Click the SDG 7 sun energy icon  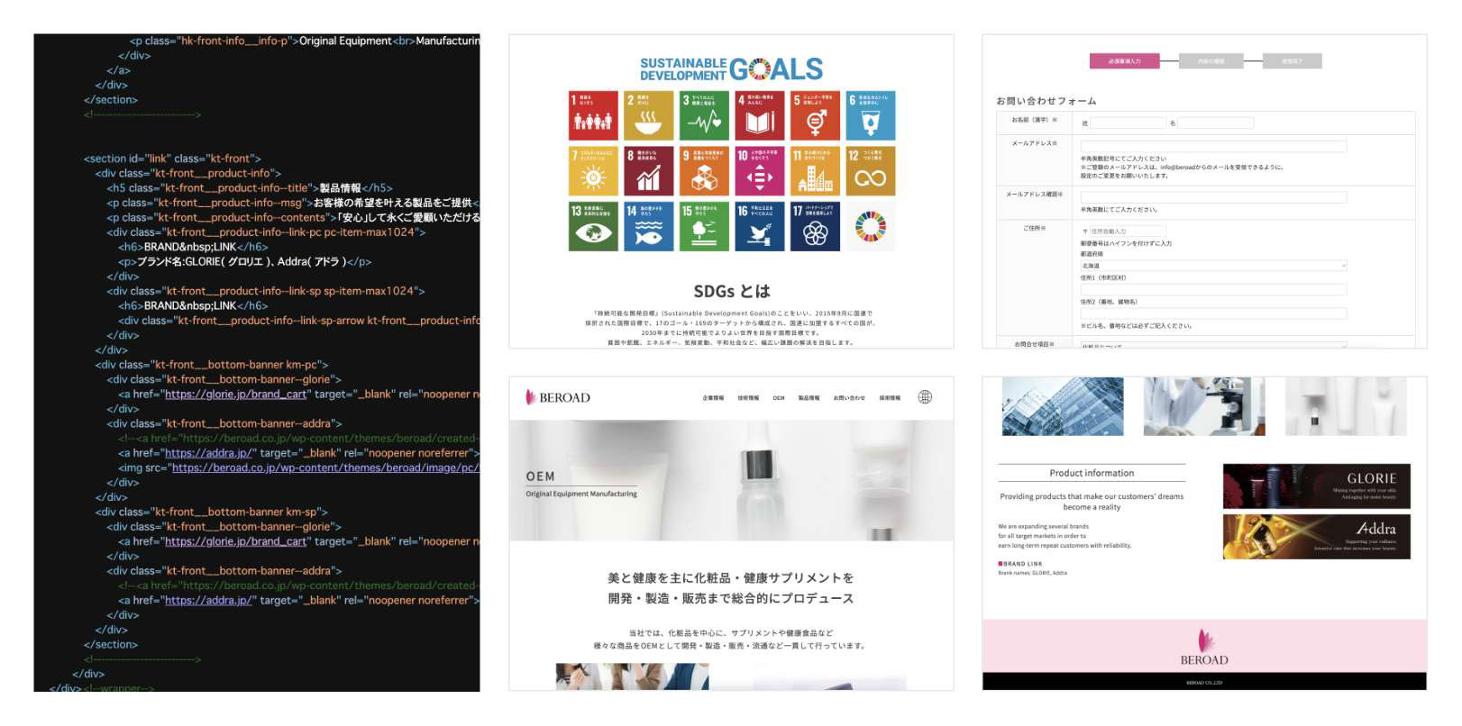pyautogui.click(x=592, y=171)
